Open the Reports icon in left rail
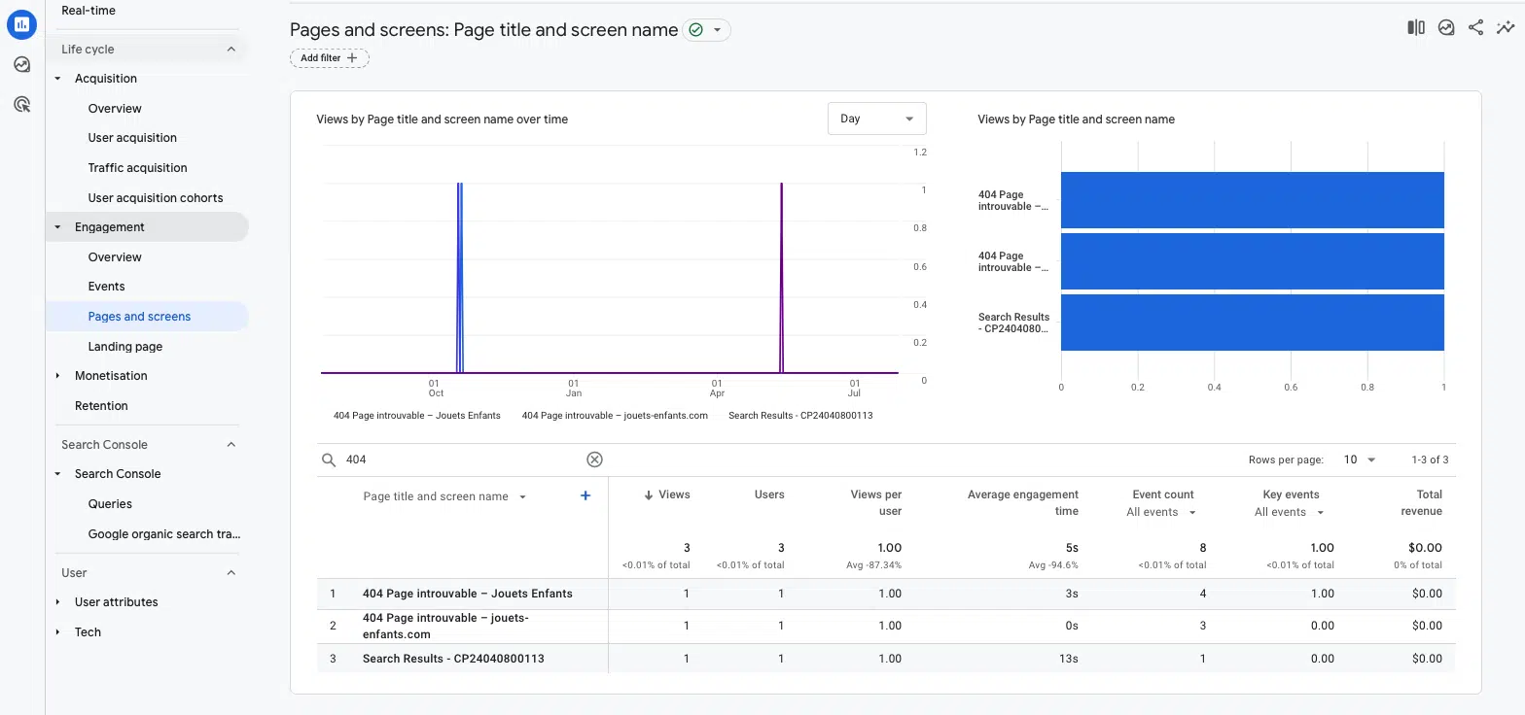The image size is (1525, 715). [21, 24]
